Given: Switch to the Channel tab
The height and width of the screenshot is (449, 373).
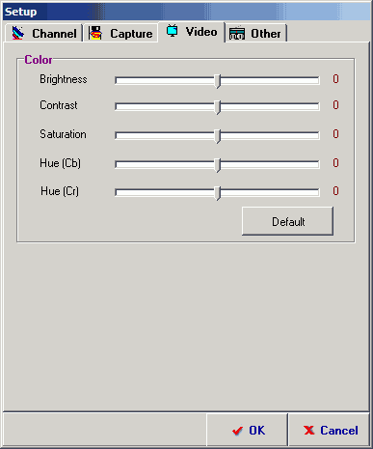Looking at the screenshot, I should (44, 33).
